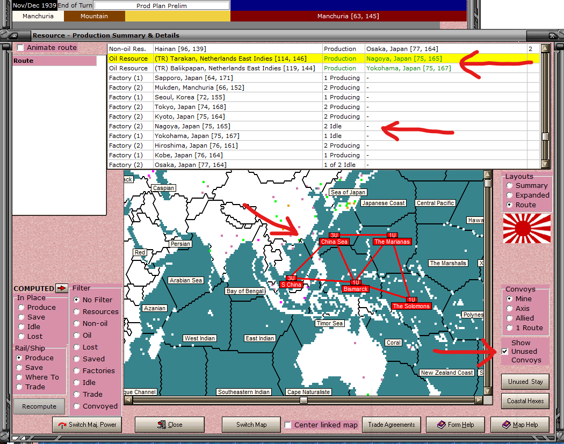564x444 pixels.
Task: Filter list by Trade
Action: tap(77, 395)
